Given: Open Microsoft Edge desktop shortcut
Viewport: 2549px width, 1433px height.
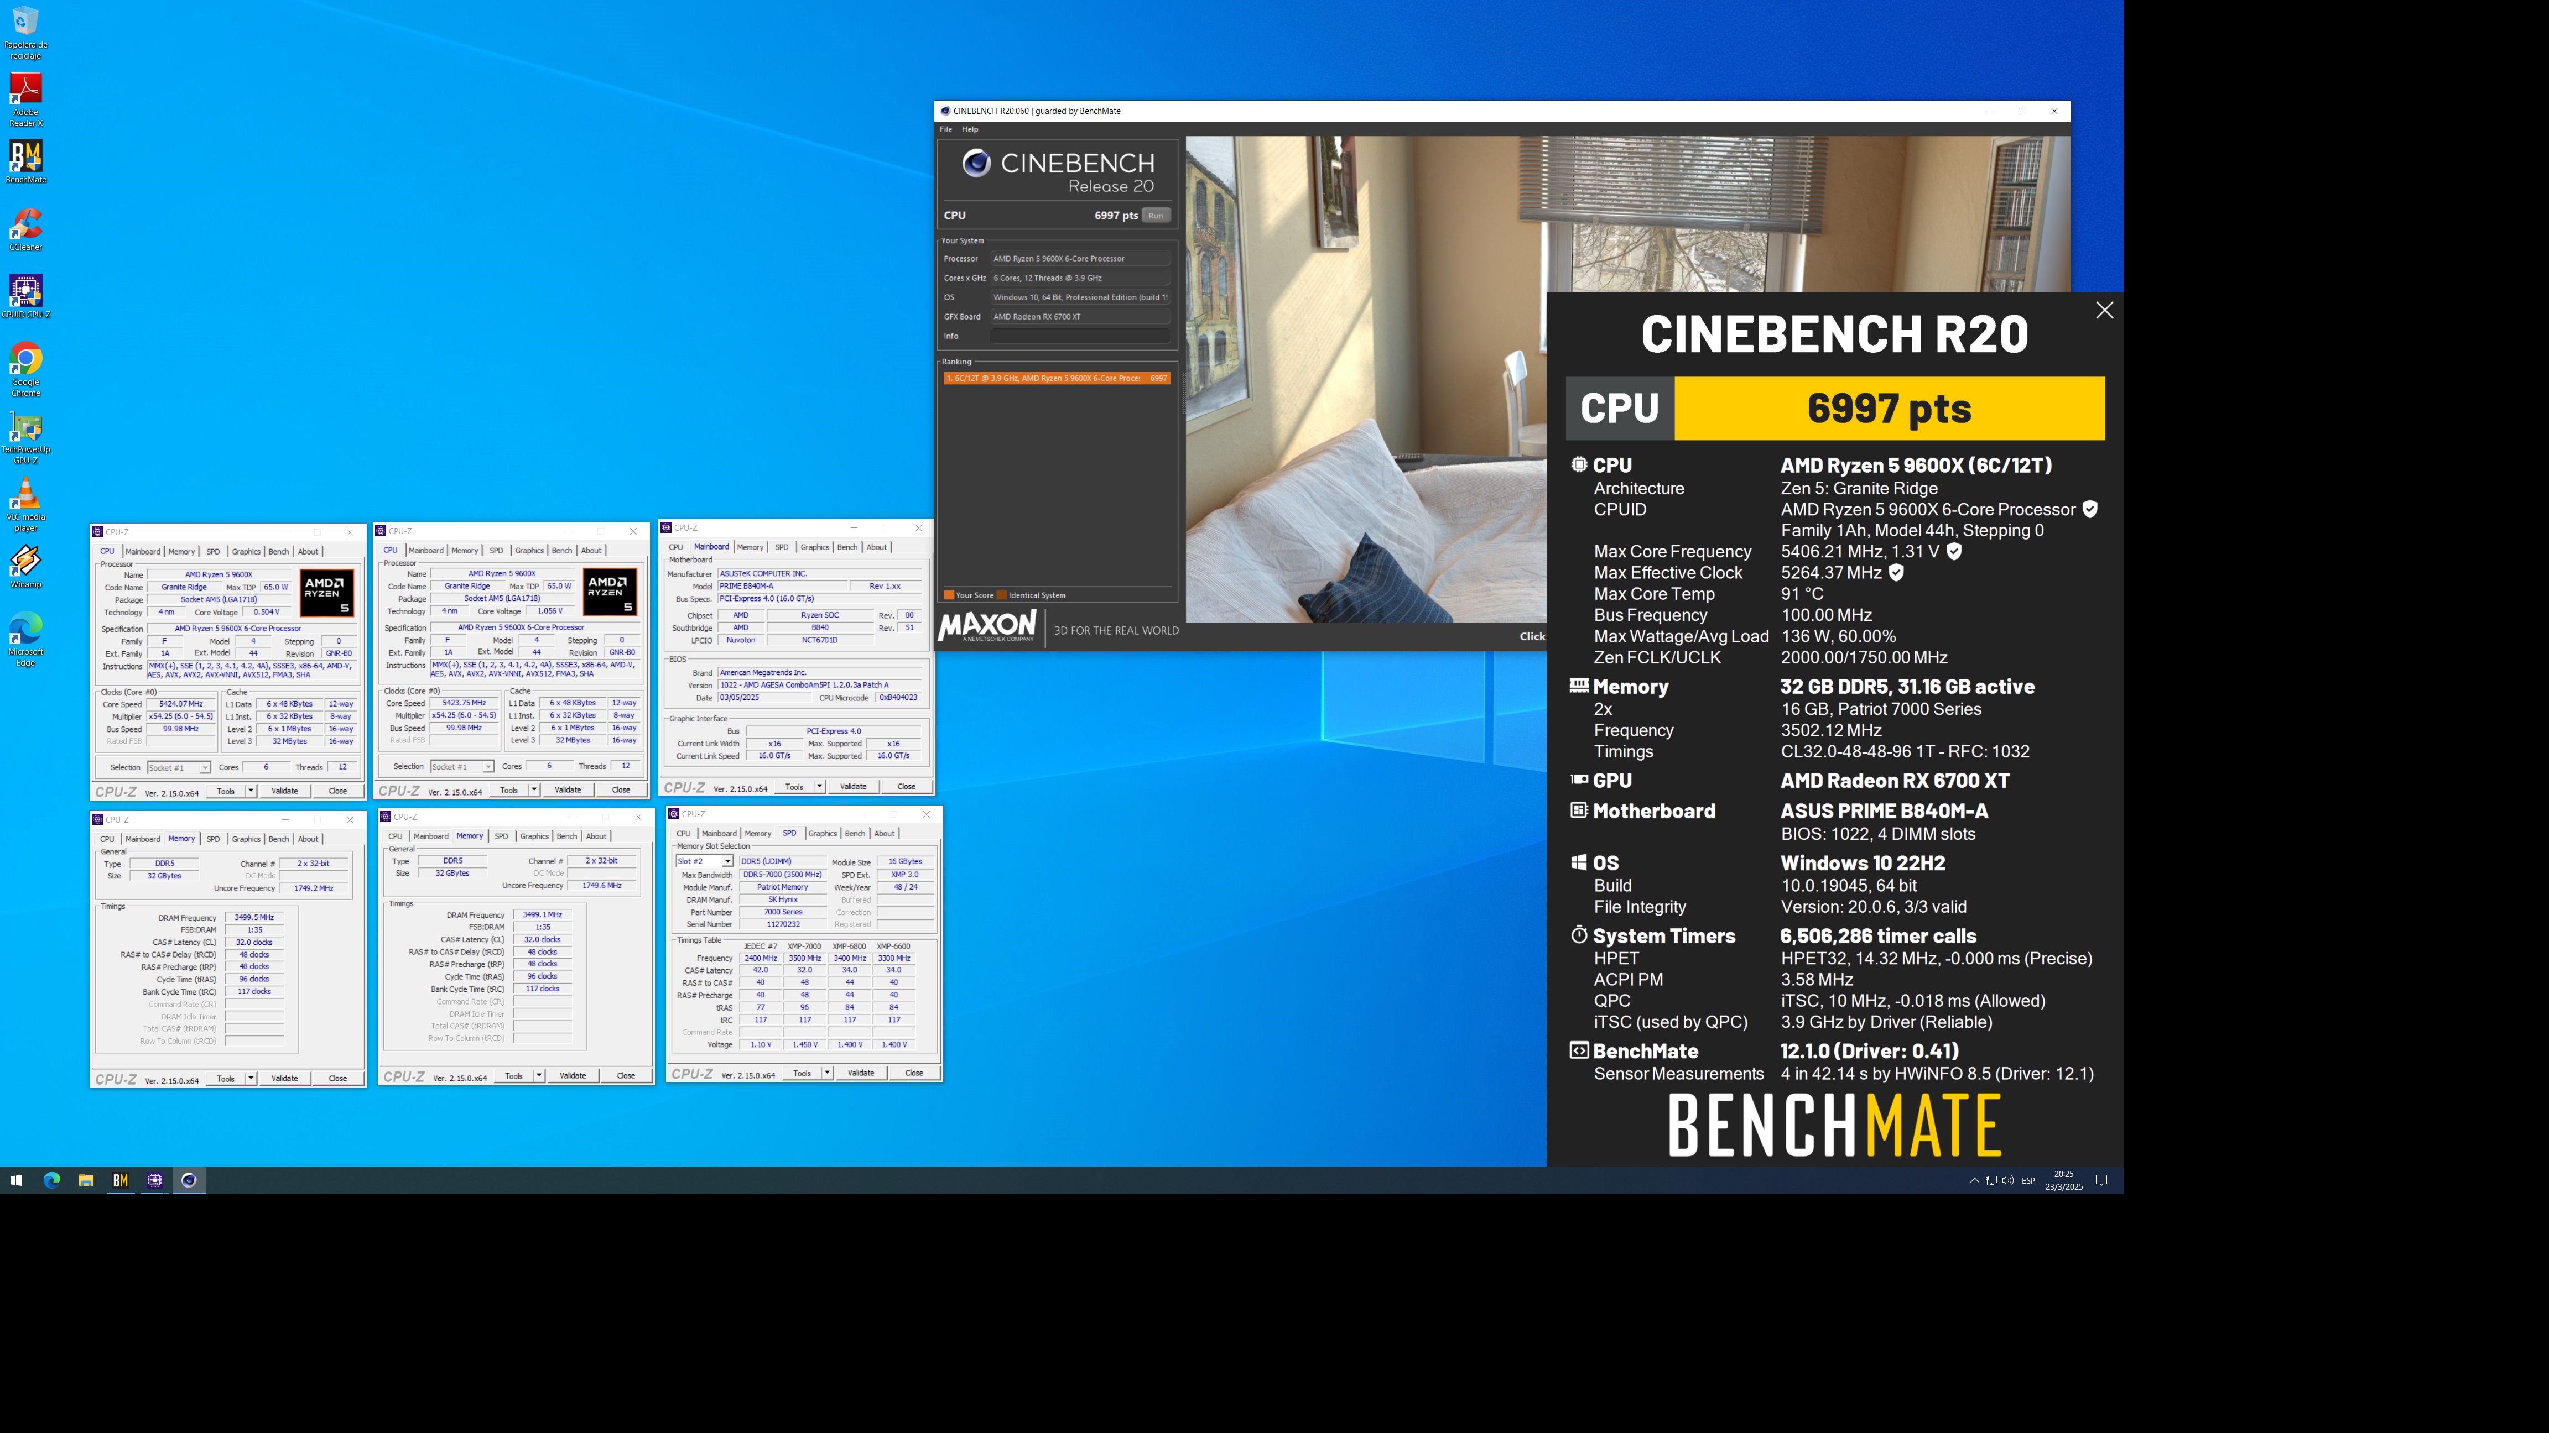Looking at the screenshot, I should coord(26,640).
